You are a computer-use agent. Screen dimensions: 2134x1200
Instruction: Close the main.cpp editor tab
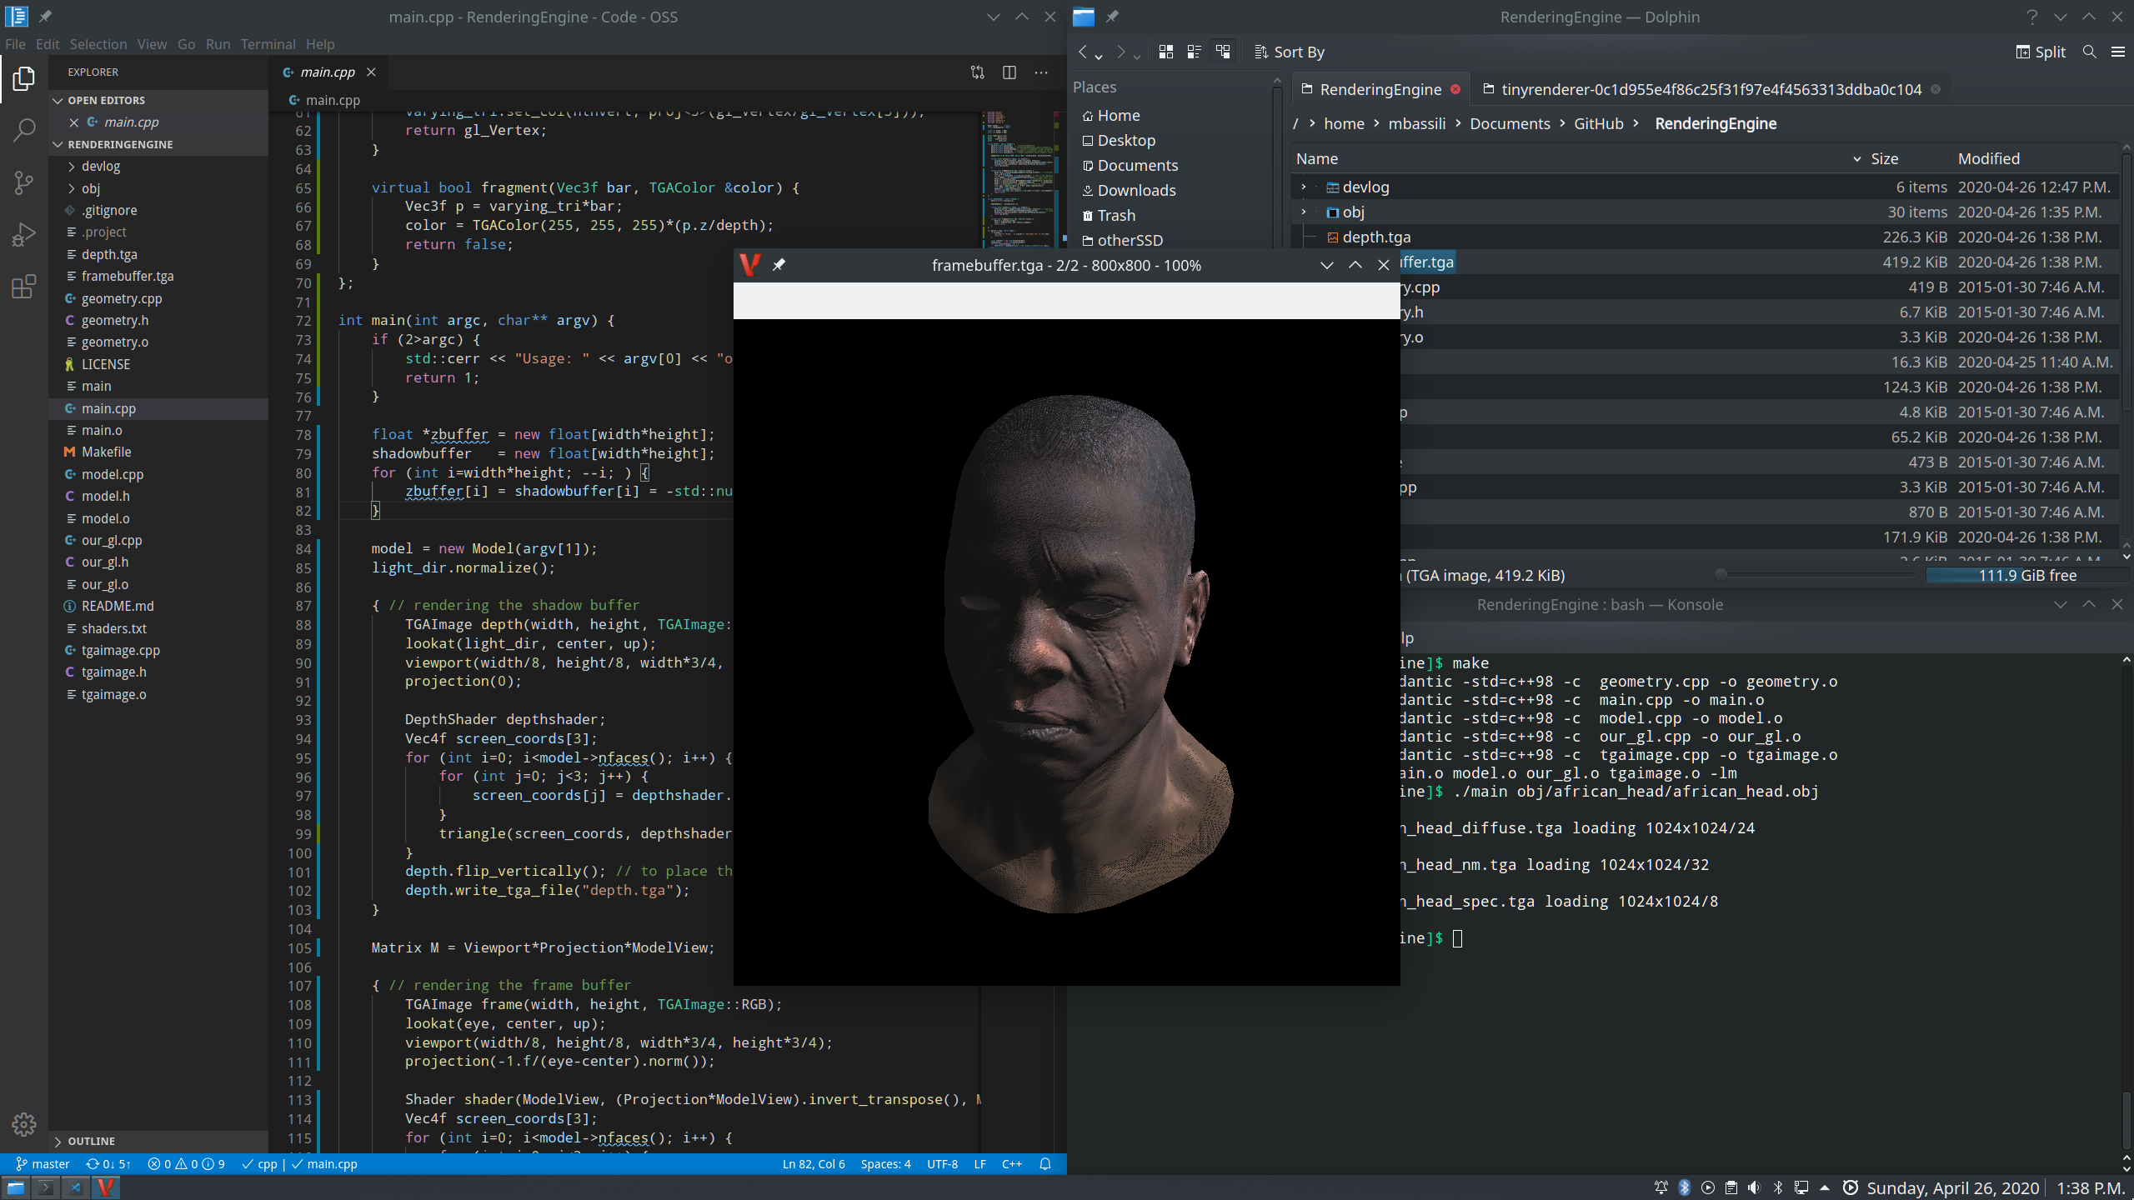pos(371,72)
